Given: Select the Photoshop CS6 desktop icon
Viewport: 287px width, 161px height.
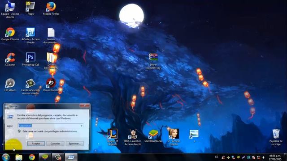Looking at the screenshot, I should [x=30, y=59].
